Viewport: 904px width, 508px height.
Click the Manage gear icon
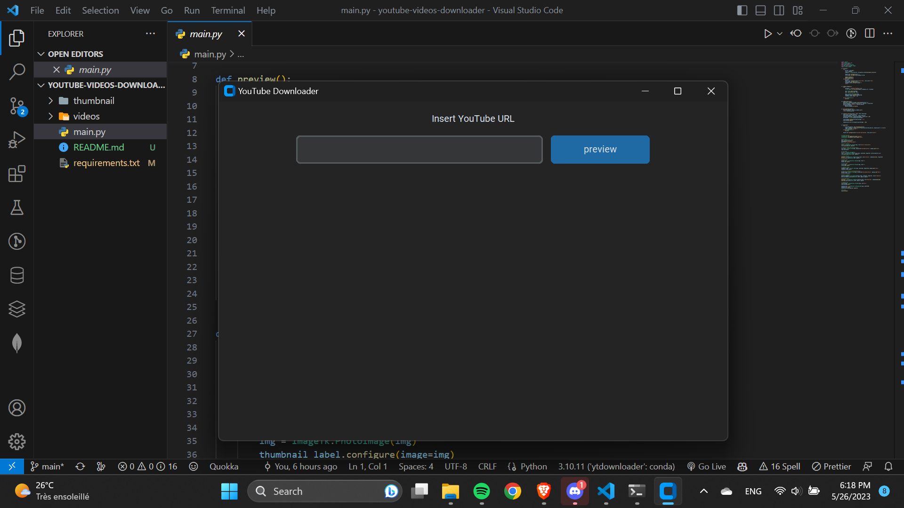click(x=17, y=441)
